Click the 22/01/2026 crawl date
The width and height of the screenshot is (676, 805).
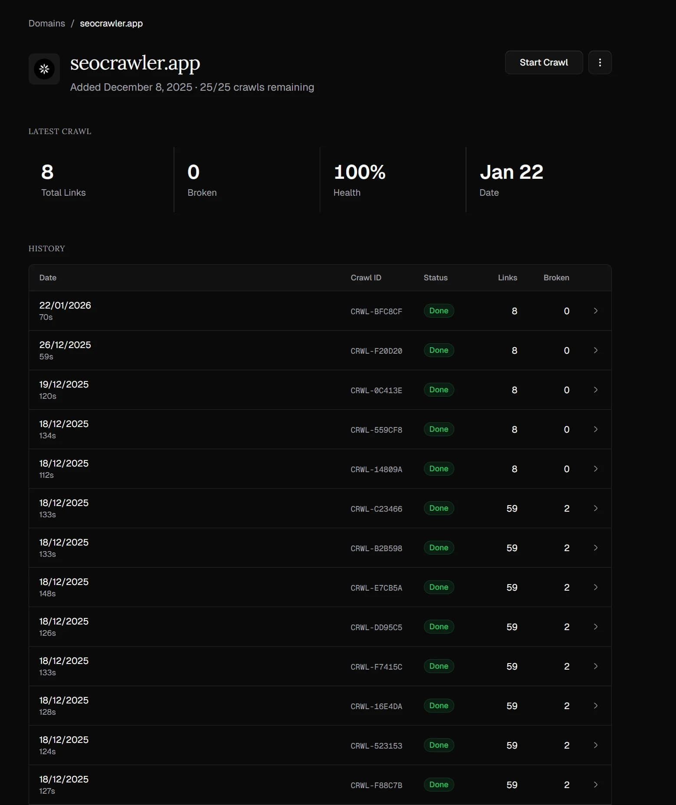tap(65, 305)
